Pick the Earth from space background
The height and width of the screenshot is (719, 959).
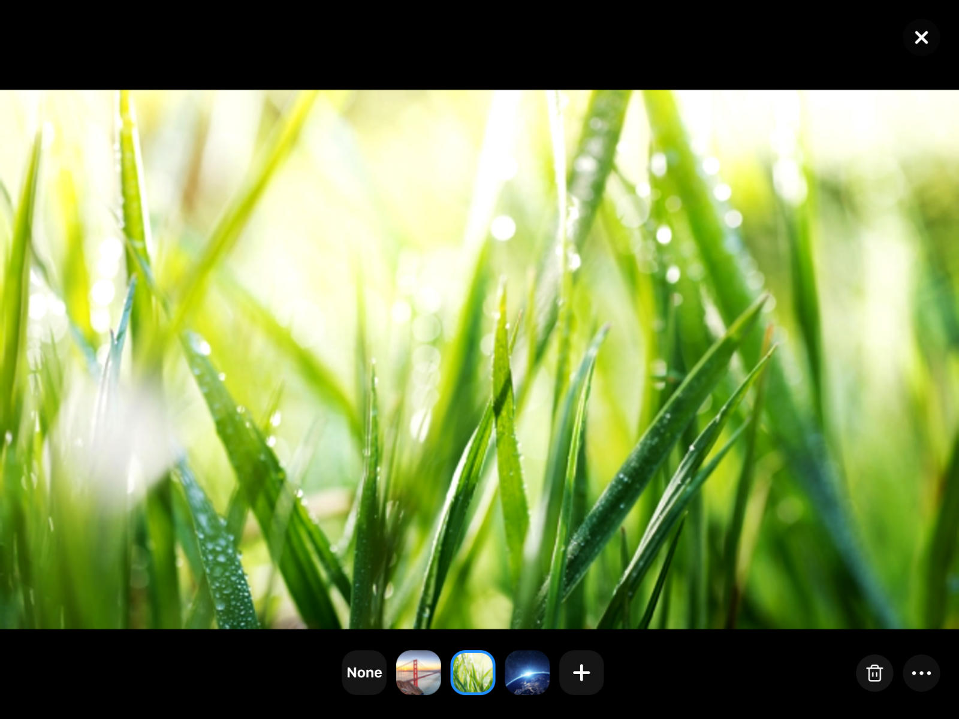527,672
